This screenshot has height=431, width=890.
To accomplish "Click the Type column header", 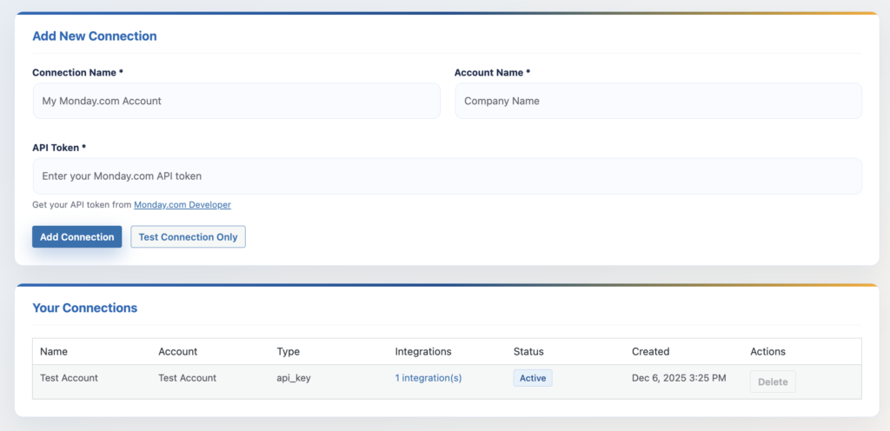I will click(x=288, y=352).
